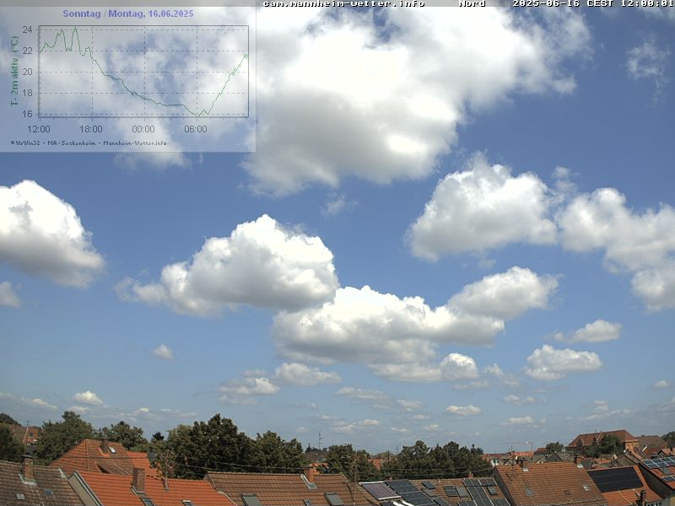Select the 'Nord' camera direction label
The image size is (675, 506).
pyautogui.click(x=472, y=3)
